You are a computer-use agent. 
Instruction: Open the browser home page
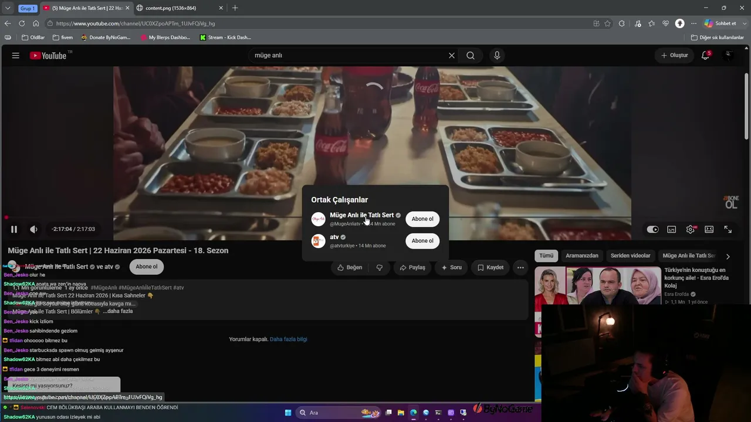36,23
